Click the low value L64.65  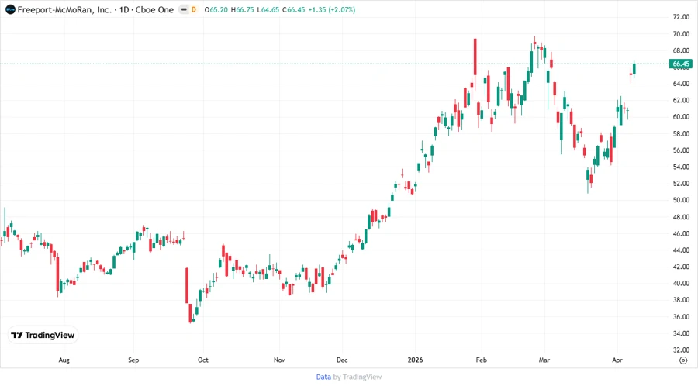(268, 9)
